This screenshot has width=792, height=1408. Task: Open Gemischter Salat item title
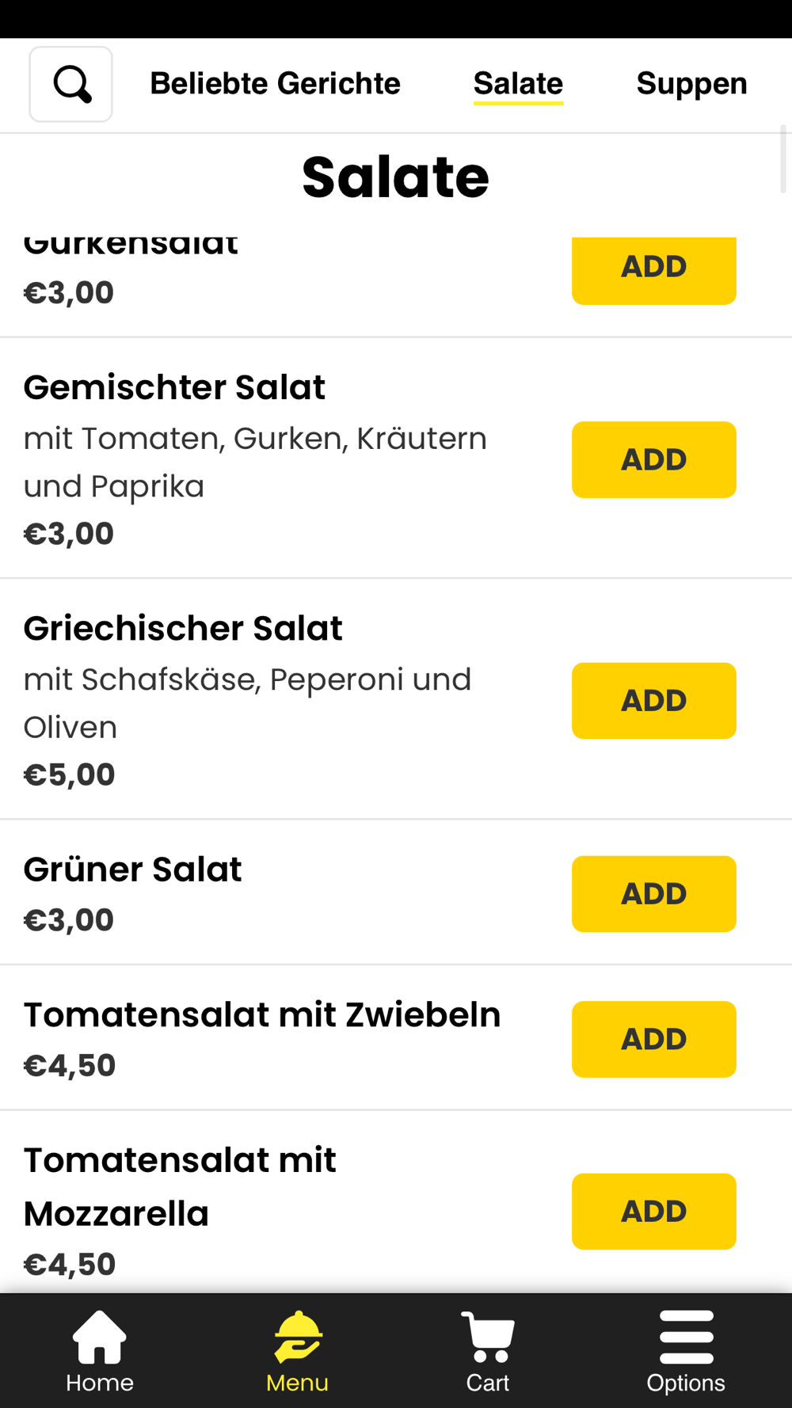click(174, 387)
